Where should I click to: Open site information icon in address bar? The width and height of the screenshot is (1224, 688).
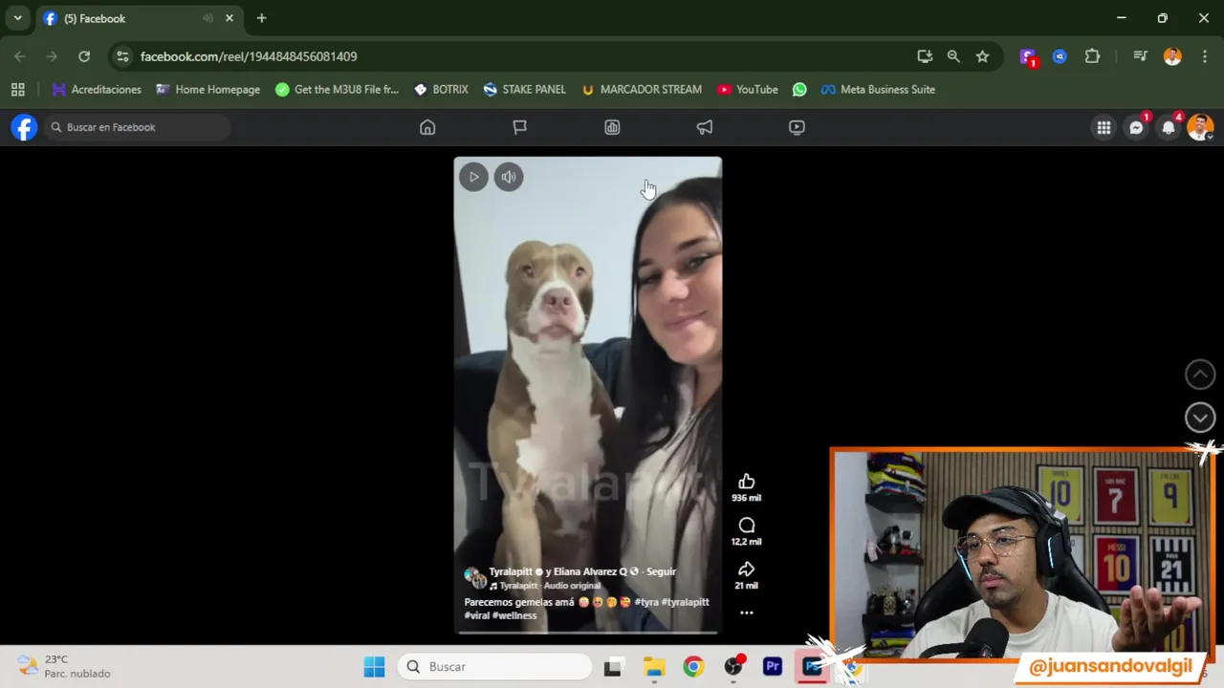point(122,56)
